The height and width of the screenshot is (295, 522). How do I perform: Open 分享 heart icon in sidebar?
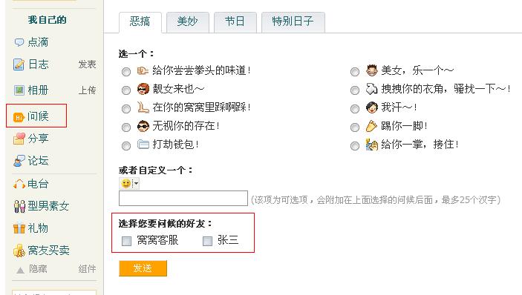19,139
